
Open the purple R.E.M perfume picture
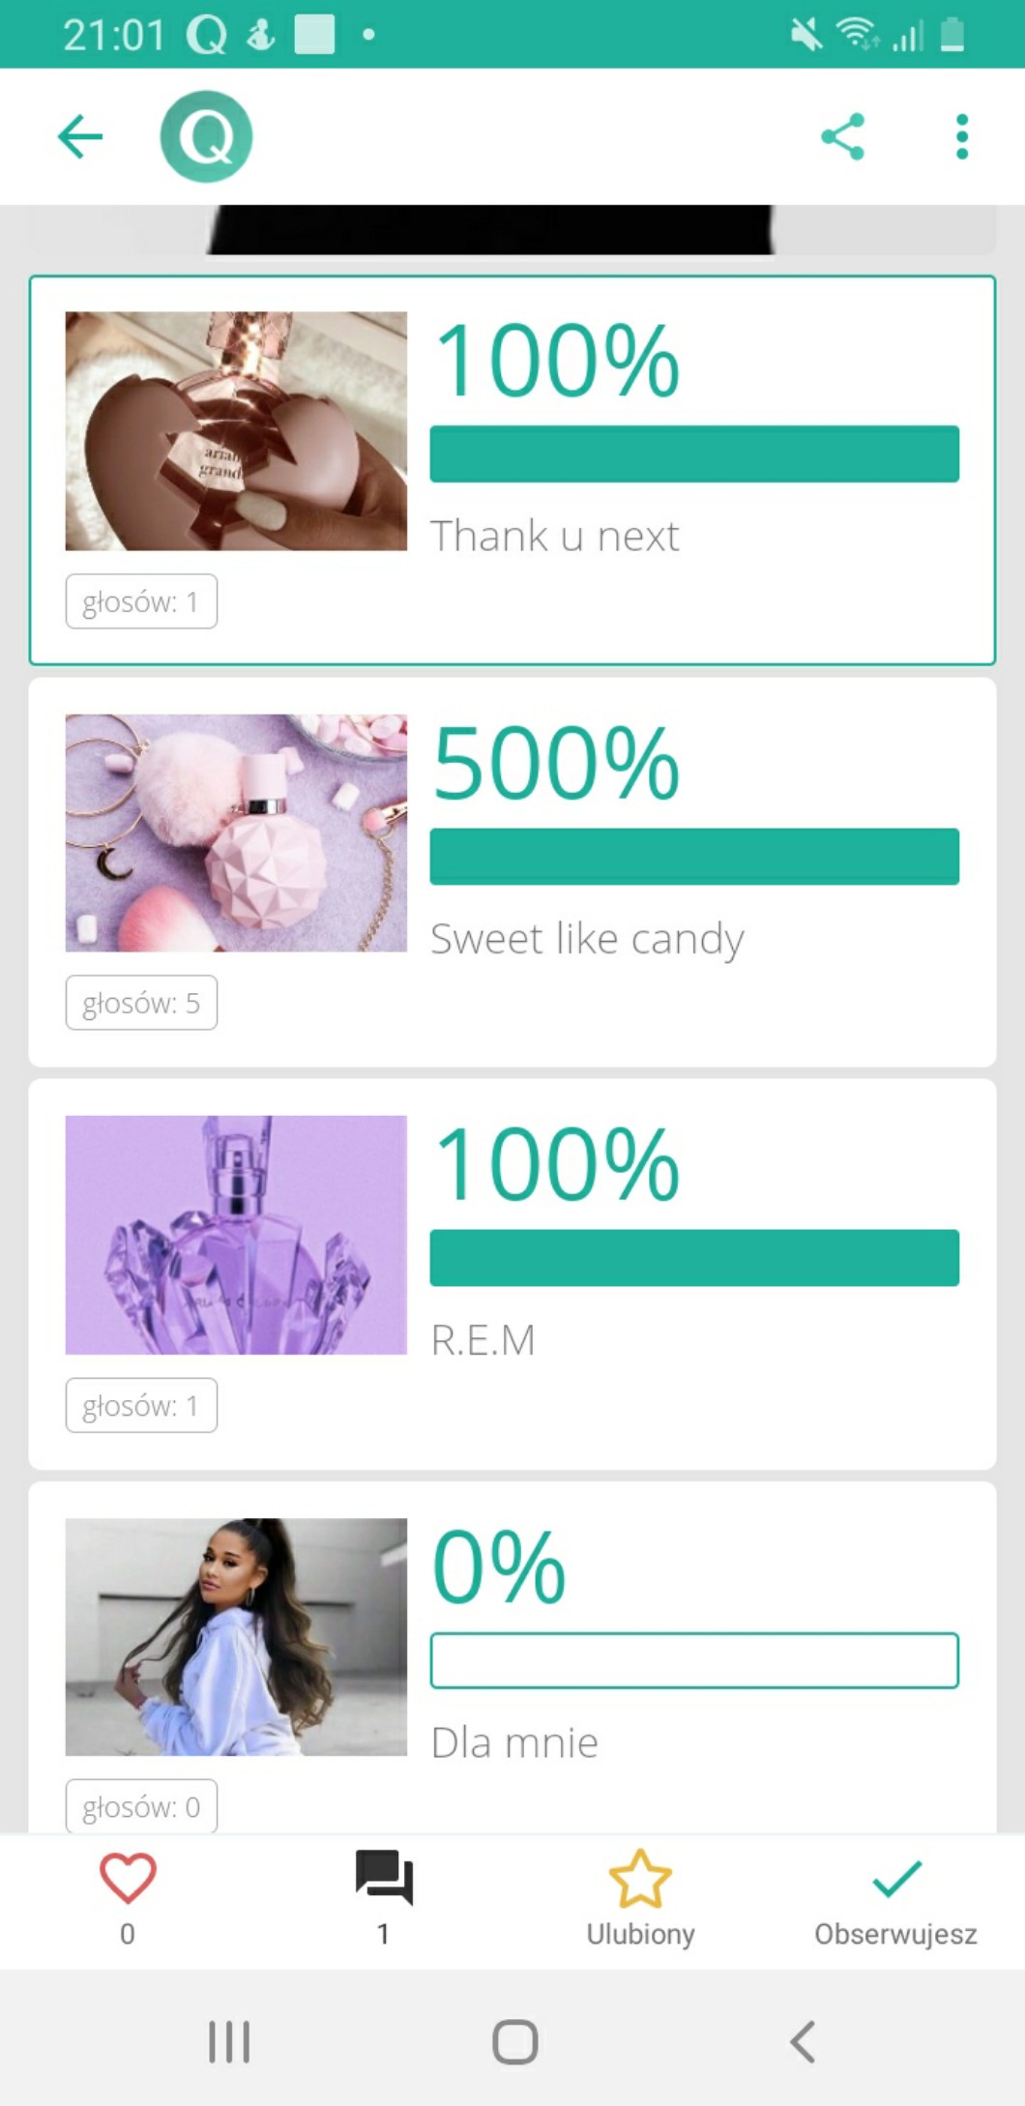click(236, 1235)
